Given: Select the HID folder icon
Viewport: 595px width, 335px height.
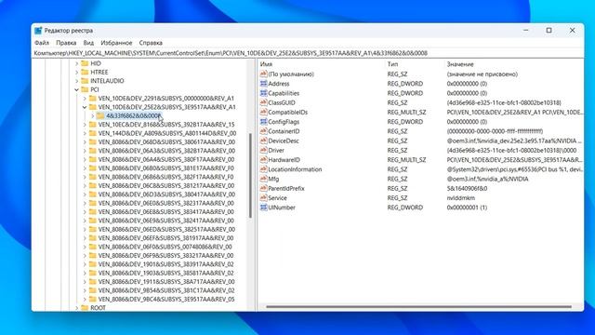Looking at the screenshot, I should [85, 63].
